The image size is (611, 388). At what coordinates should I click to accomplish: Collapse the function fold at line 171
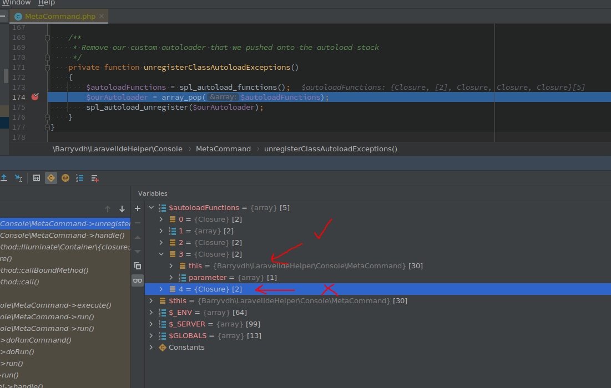click(47, 68)
